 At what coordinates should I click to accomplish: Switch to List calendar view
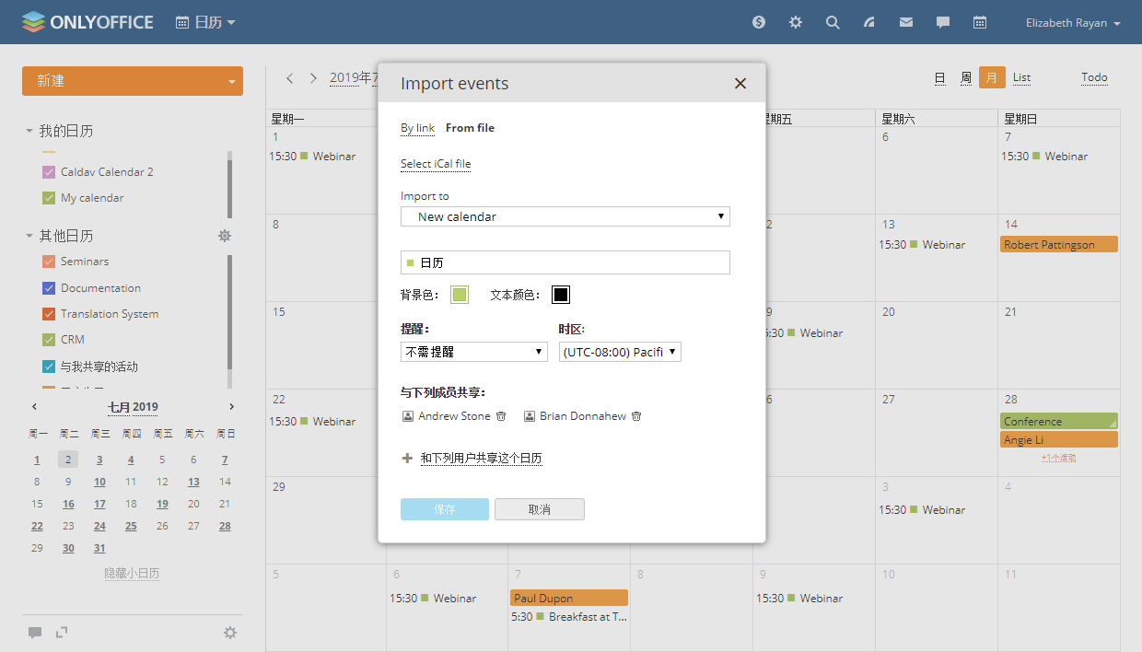[1021, 77]
